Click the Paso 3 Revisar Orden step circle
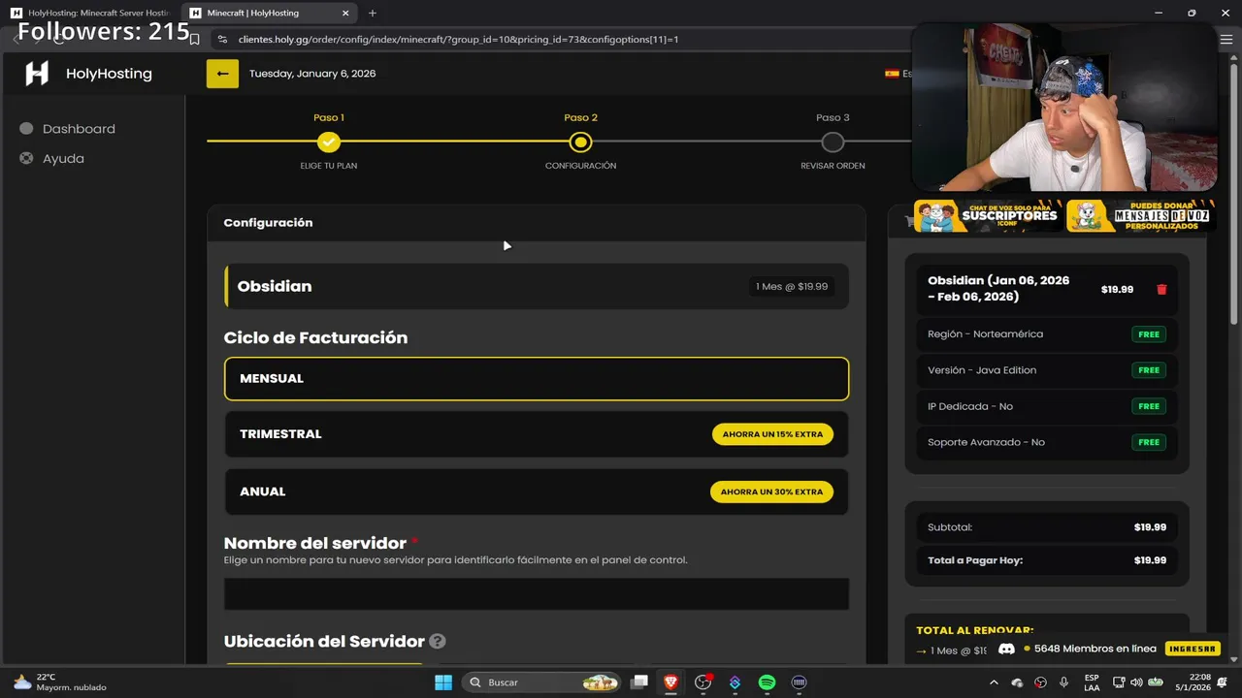1242x698 pixels. point(833,142)
